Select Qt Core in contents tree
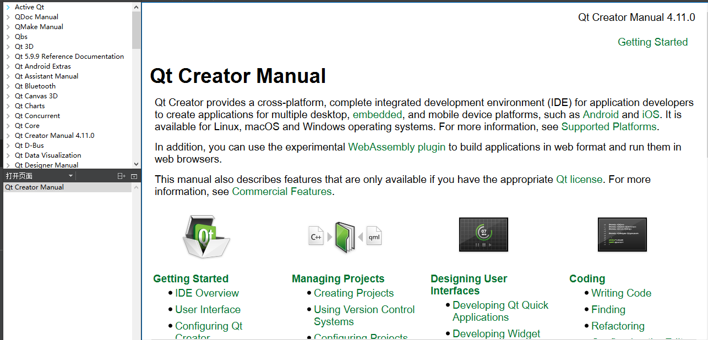Image resolution: width=708 pixels, height=340 pixels. (27, 126)
